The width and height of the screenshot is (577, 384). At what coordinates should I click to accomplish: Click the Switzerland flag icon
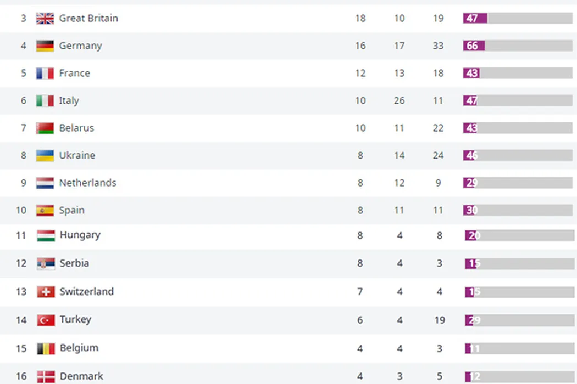click(x=46, y=292)
